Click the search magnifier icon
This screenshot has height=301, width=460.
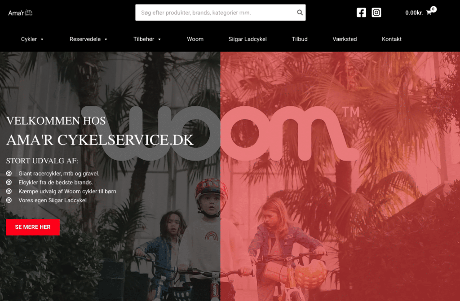(300, 13)
